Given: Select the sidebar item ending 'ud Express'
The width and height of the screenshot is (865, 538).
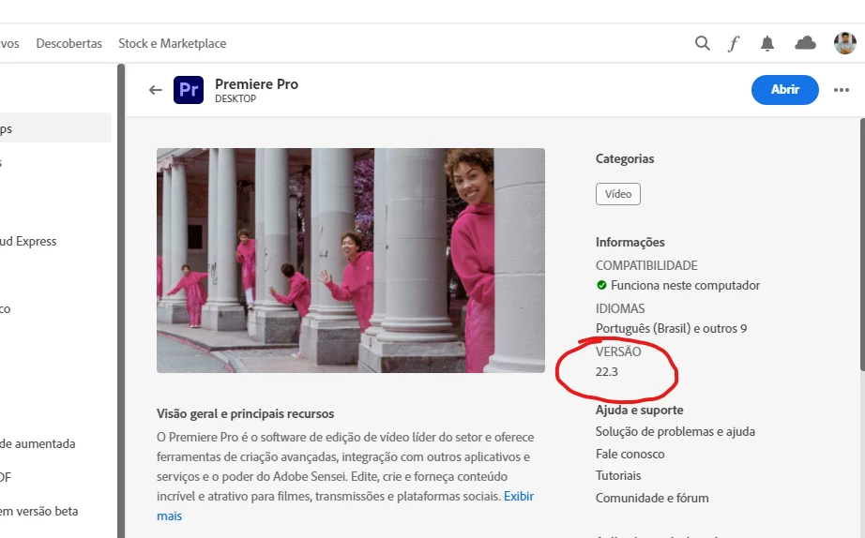Looking at the screenshot, I should click(x=28, y=242).
